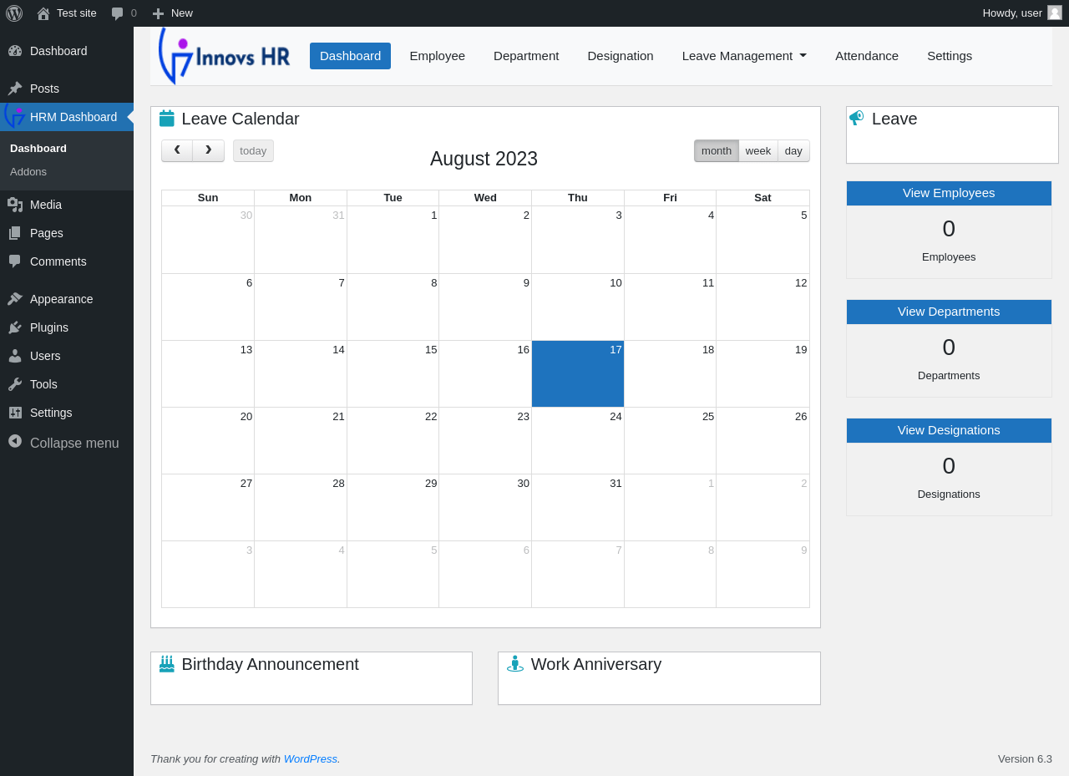1069x776 pixels.
Task: Click the Pages icon in sidebar
Action: tap(15, 233)
